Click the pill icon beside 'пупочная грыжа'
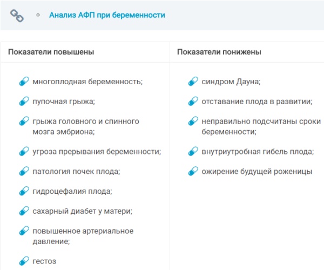The image size is (324, 270). [24, 102]
